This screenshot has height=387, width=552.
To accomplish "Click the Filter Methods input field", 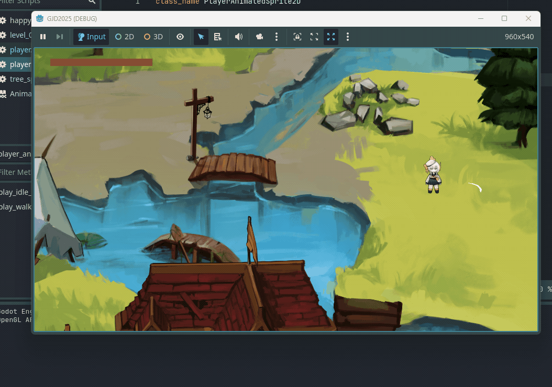I will (x=16, y=172).
